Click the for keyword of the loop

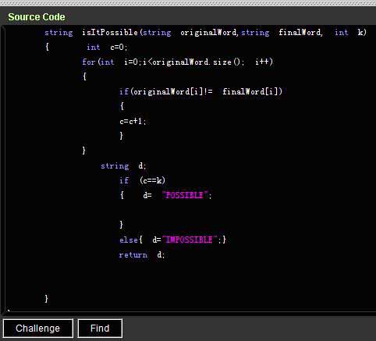[x=89, y=62]
